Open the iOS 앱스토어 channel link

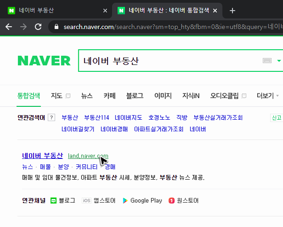point(98,200)
